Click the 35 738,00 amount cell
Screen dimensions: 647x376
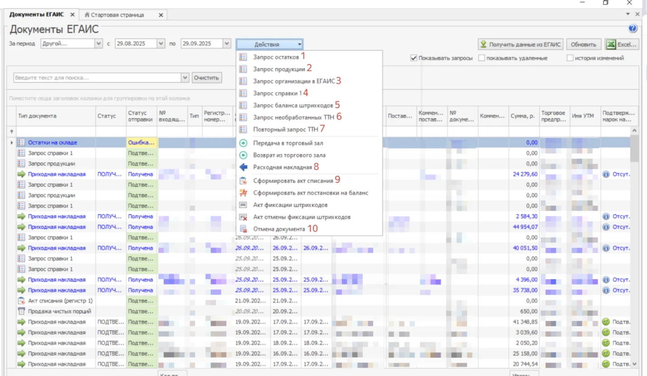[x=523, y=290]
